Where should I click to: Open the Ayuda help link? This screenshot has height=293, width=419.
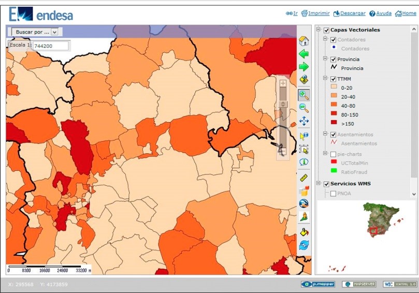[383, 13]
